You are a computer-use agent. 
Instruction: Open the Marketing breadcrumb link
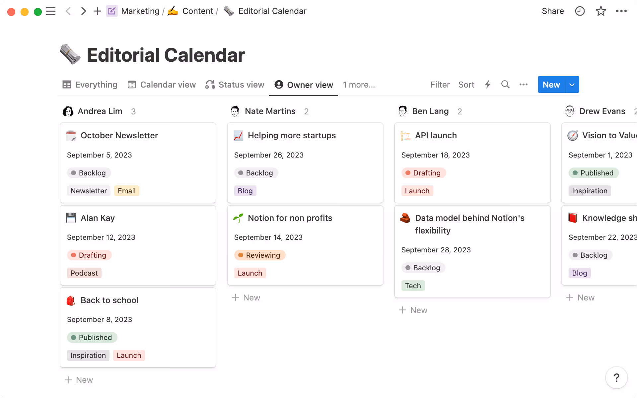(140, 11)
